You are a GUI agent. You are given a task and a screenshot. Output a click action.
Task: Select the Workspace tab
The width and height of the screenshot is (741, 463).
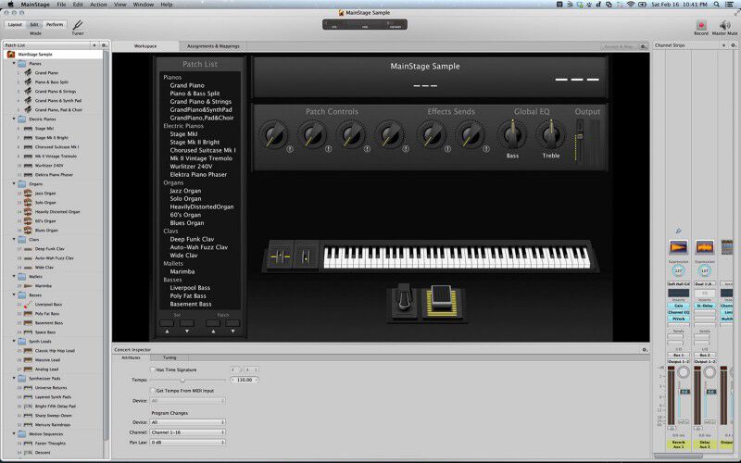[145, 46]
